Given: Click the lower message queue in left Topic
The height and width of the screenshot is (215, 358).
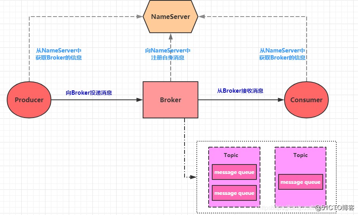Looking at the screenshot, I should click(x=234, y=193).
